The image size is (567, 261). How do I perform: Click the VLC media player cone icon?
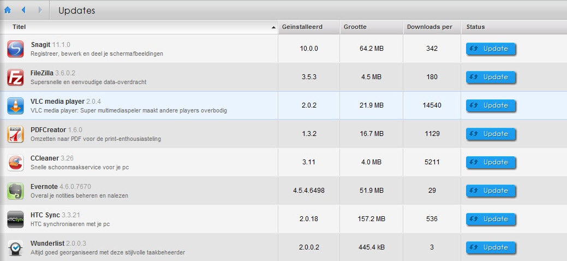[x=15, y=106]
